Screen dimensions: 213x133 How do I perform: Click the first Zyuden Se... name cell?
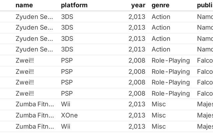[x=34, y=17]
